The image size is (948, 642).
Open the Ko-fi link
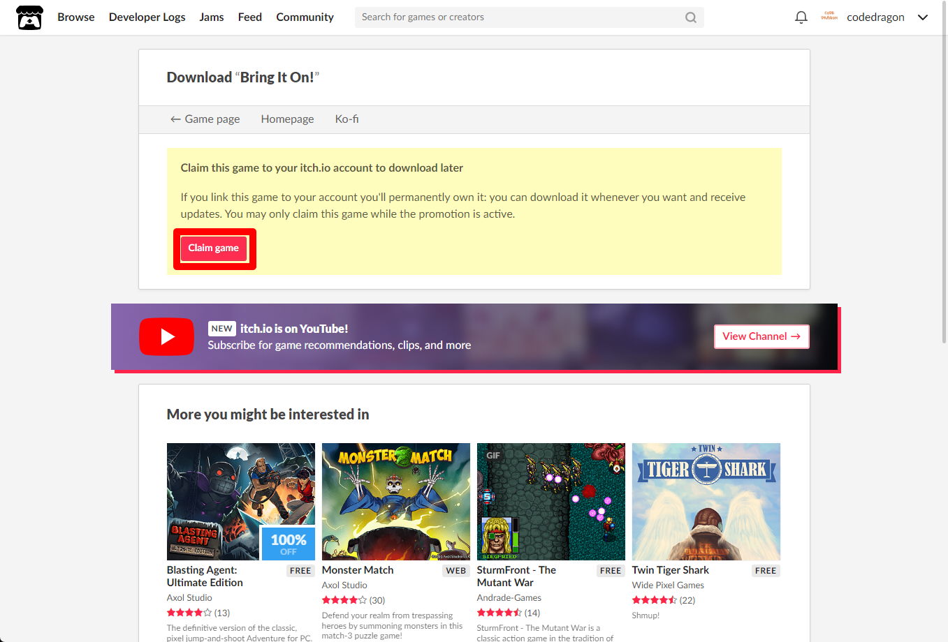pyautogui.click(x=347, y=119)
